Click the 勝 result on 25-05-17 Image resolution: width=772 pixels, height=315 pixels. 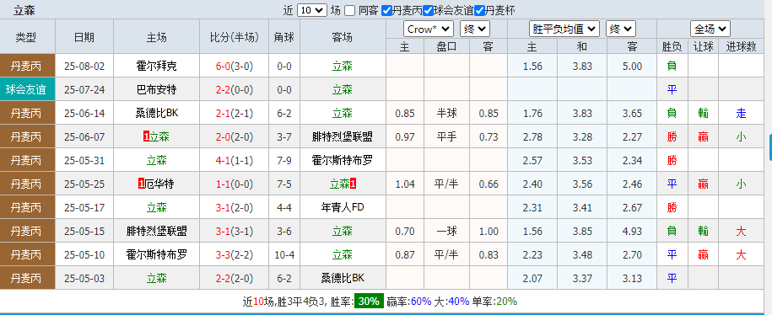672,207
